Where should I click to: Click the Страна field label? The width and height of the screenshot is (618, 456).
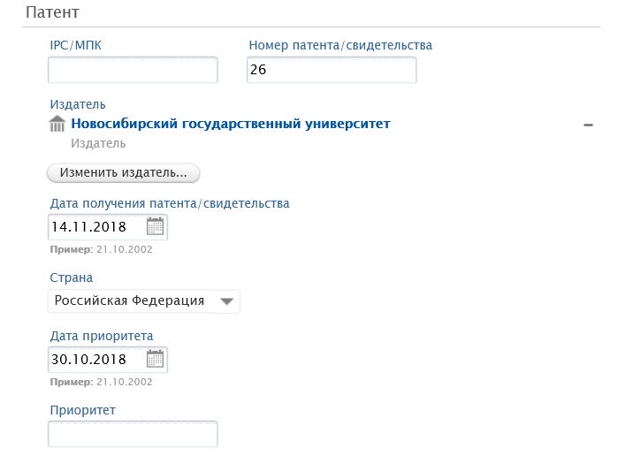(x=72, y=277)
